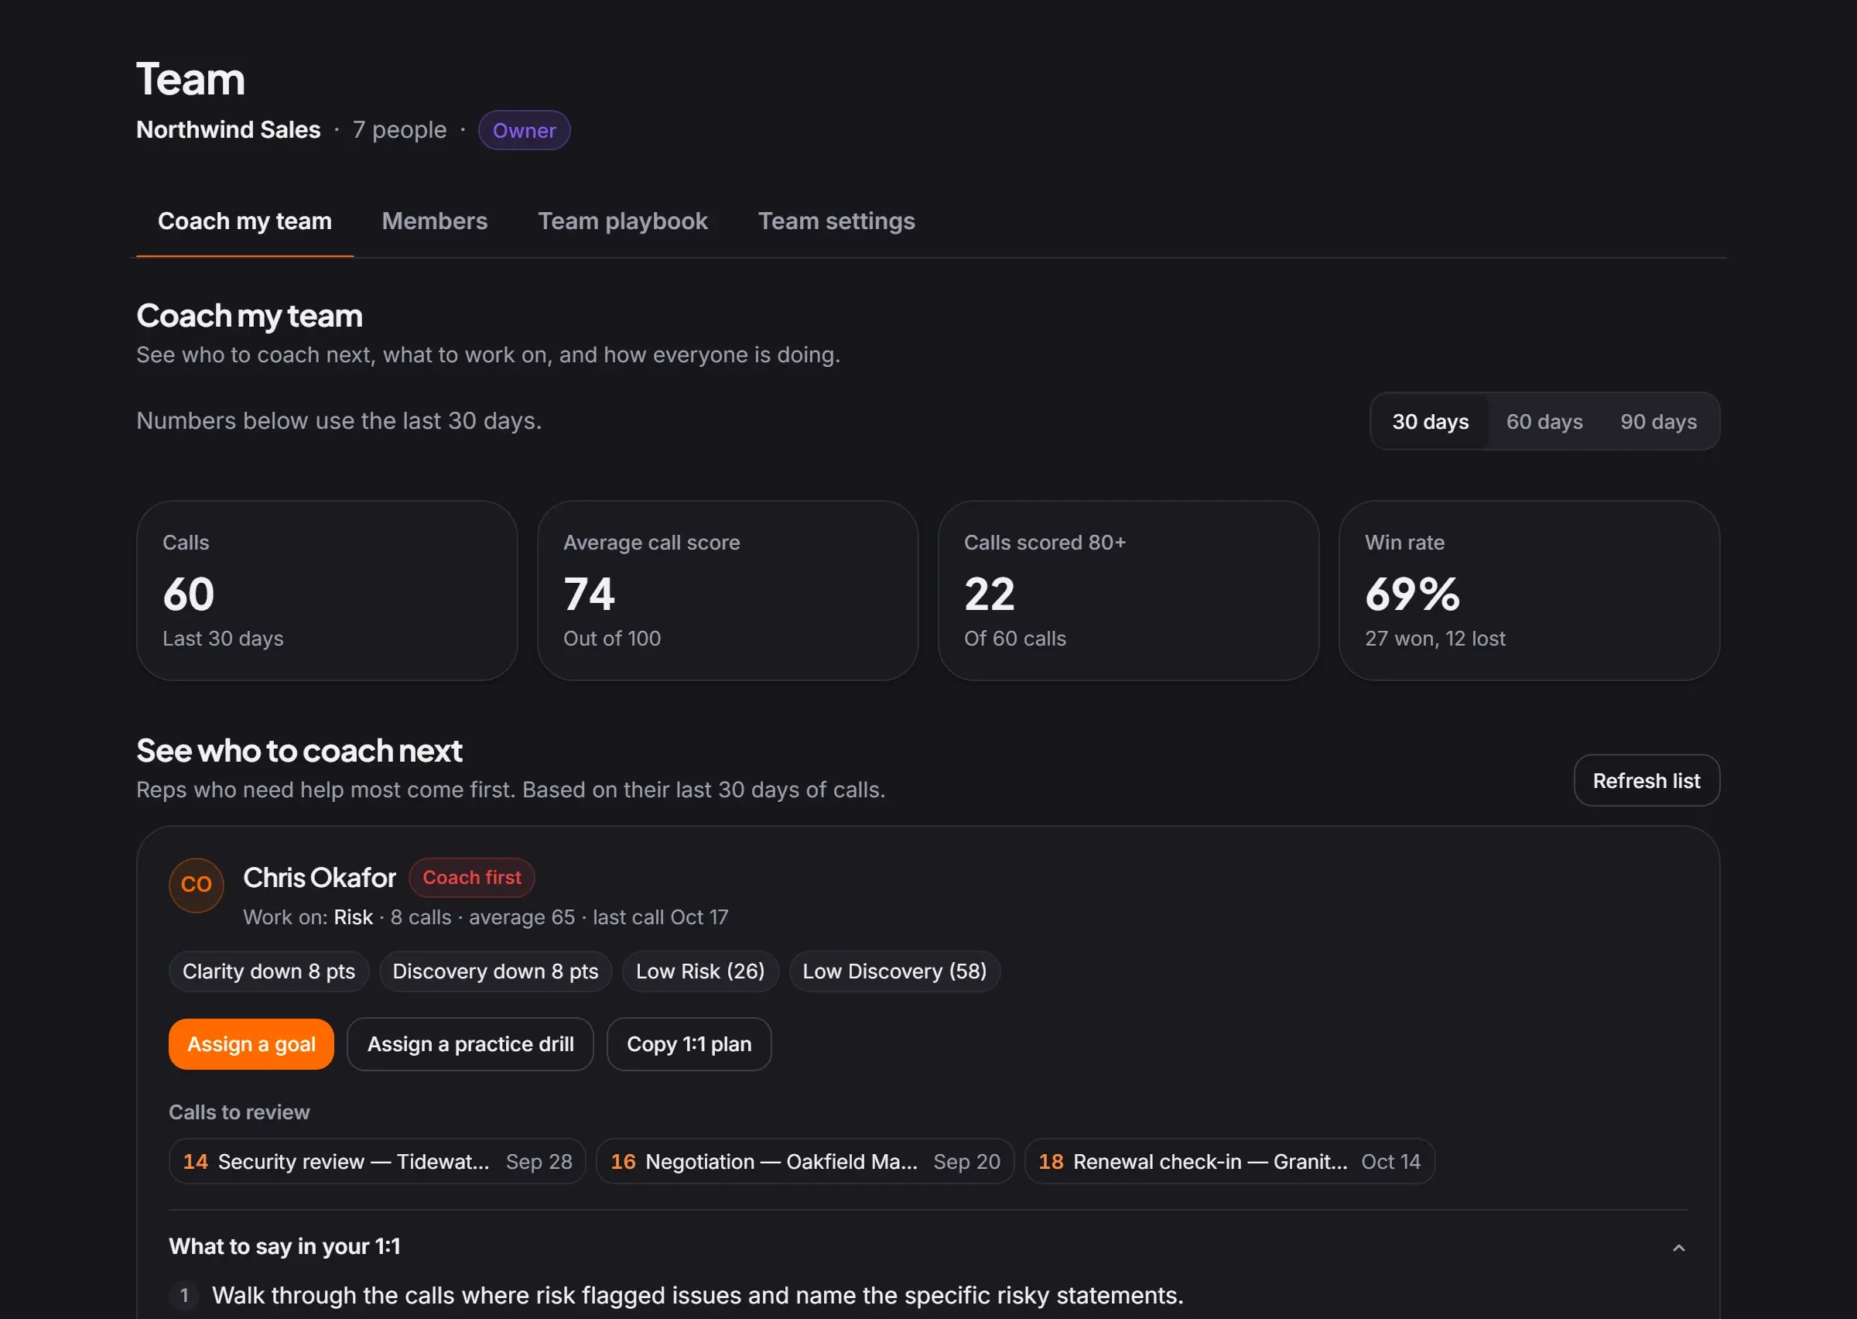The width and height of the screenshot is (1857, 1319).
Task: Copy the 1:1 plan
Action: point(689,1043)
